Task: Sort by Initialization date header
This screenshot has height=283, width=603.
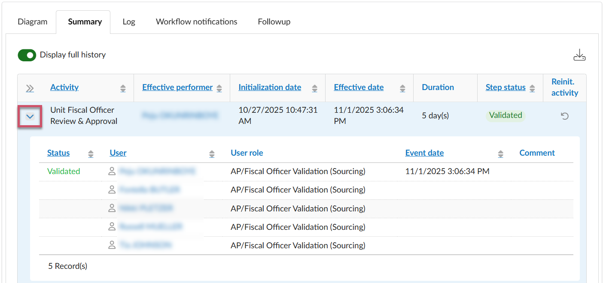Action: coord(270,87)
